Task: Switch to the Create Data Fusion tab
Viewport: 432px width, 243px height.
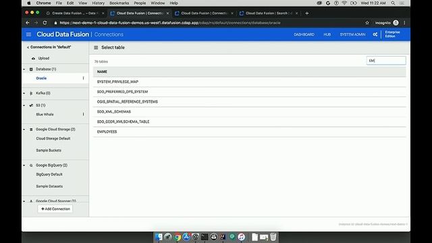Action: (75, 13)
